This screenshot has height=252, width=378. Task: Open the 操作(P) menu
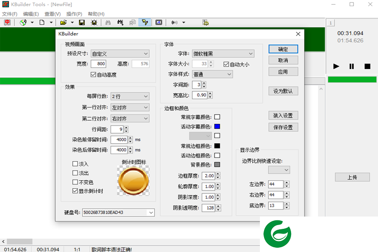(x=74, y=14)
